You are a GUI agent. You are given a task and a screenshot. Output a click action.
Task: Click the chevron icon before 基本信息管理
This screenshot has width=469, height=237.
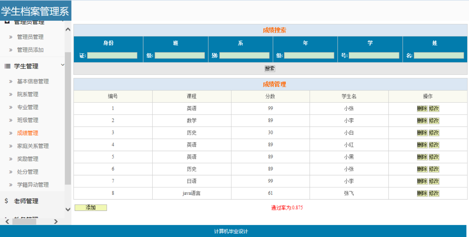[x=11, y=81]
